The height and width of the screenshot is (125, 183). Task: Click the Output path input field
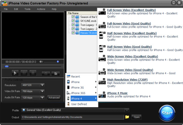click(73, 117)
